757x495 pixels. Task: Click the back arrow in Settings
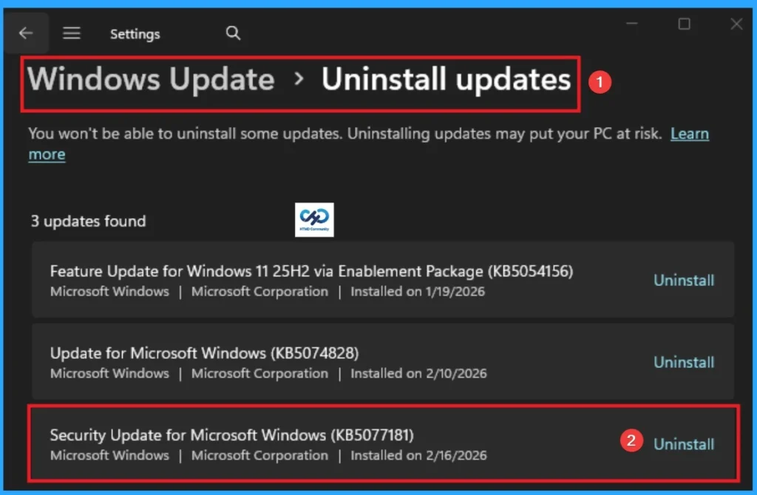click(x=27, y=33)
